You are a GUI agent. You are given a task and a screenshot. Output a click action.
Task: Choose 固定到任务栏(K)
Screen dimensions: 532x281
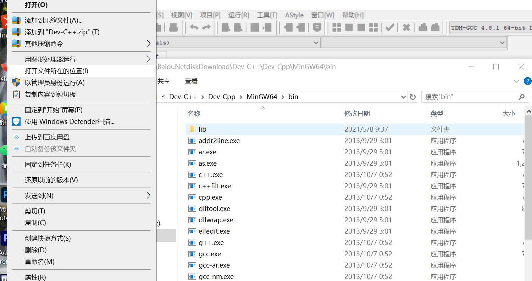click(x=81, y=164)
